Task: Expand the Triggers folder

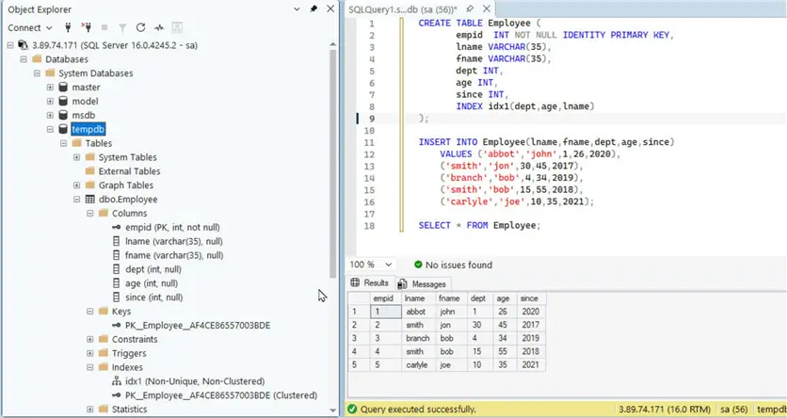Action: click(89, 353)
